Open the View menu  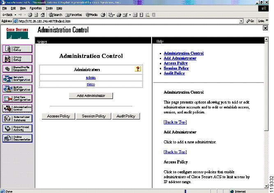pos(23,8)
